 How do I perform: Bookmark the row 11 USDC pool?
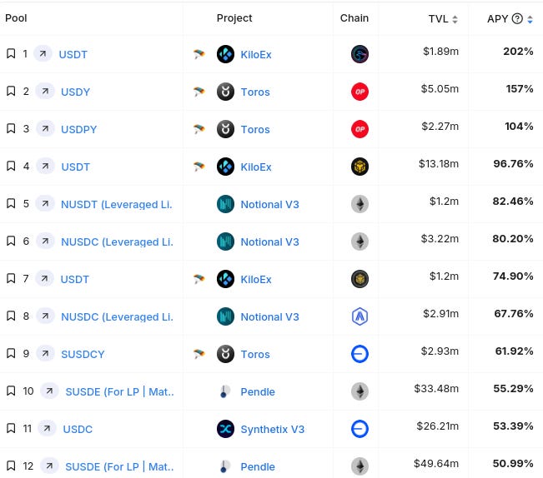11,429
